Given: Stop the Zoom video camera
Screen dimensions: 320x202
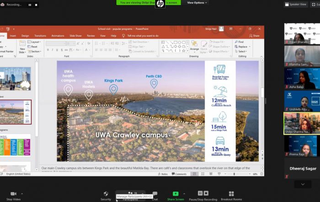Looking at the screenshot, I should click(13, 196).
